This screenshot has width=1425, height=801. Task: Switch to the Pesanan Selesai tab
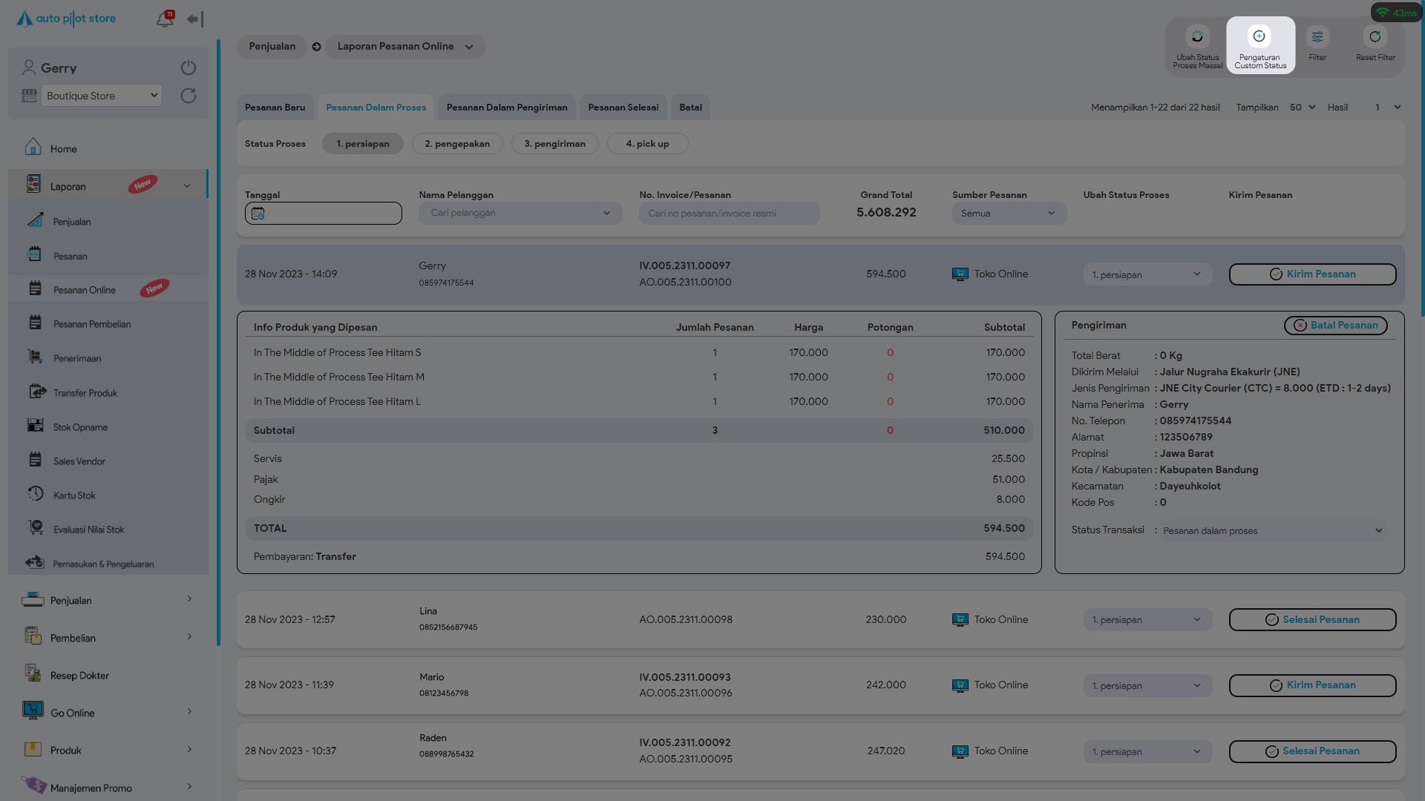pos(623,108)
